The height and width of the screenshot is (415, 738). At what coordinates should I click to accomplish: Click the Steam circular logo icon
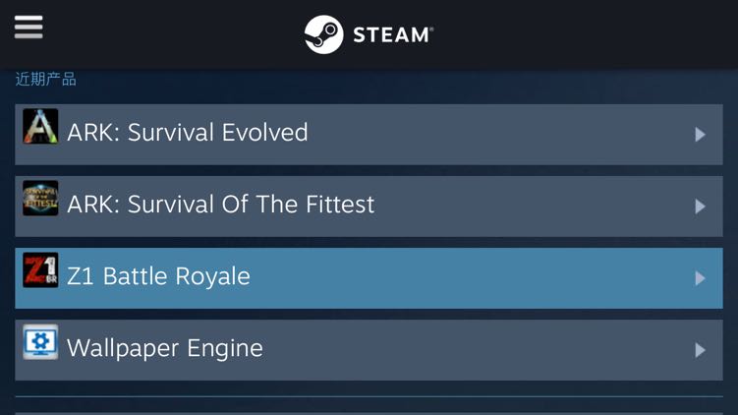pyautogui.click(x=323, y=34)
